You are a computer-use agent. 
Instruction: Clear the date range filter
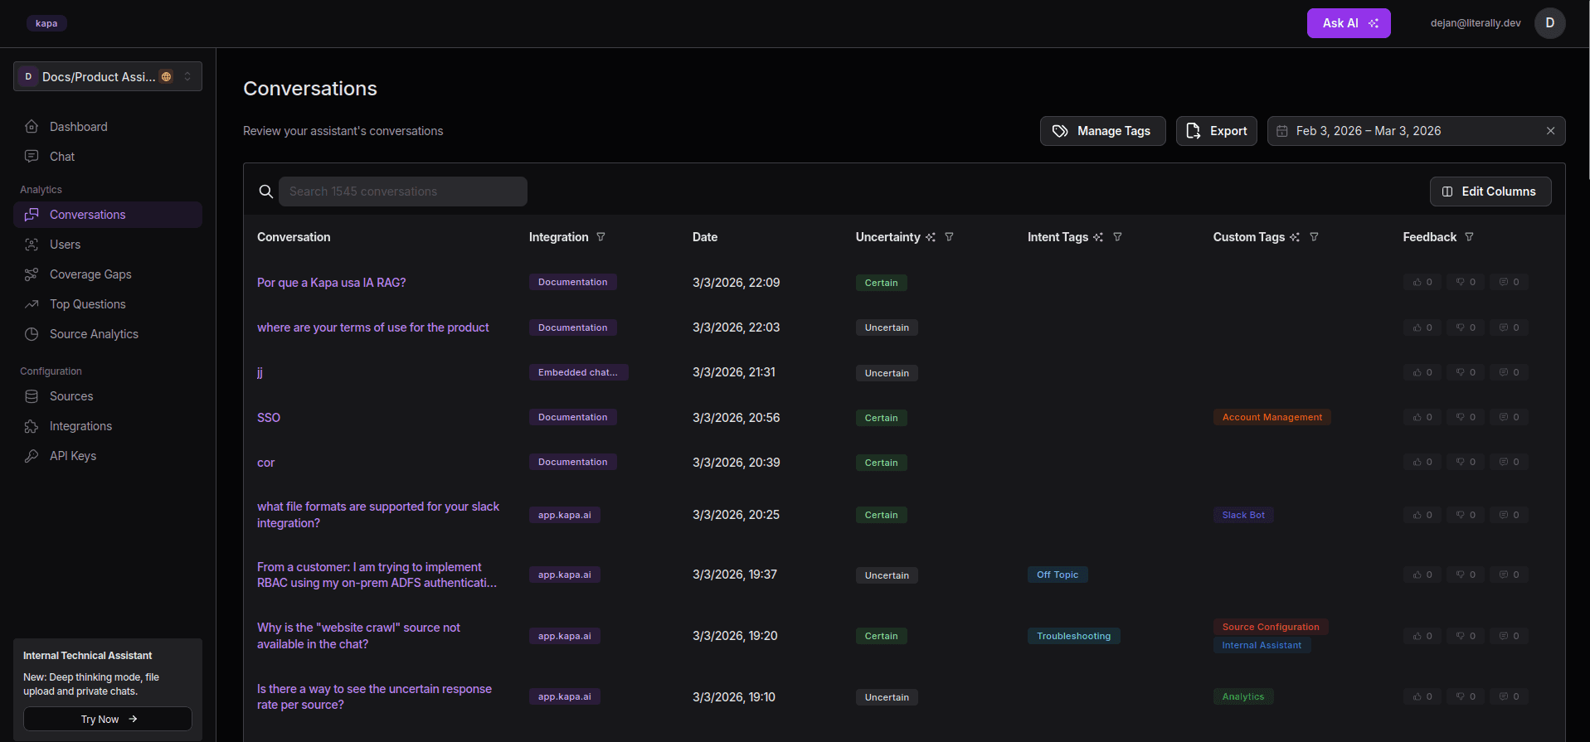click(x=1550, y=131)
